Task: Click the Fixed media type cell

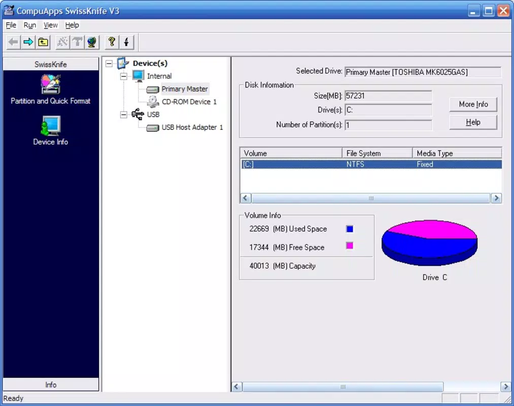Action: pos(425,164)
